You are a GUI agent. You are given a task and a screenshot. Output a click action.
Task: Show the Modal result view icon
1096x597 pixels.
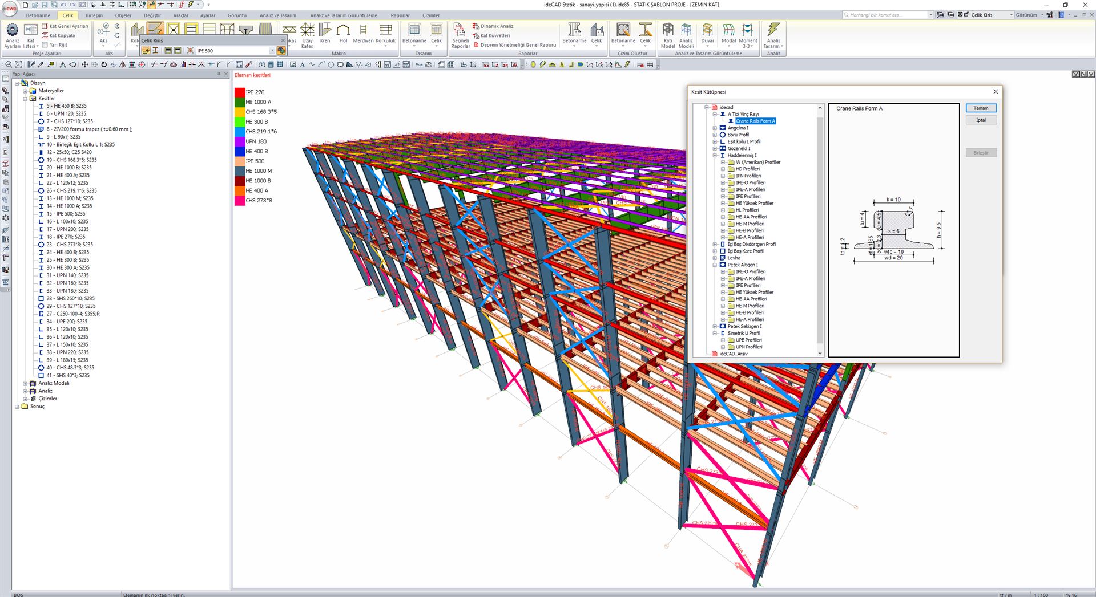(728, 34)
